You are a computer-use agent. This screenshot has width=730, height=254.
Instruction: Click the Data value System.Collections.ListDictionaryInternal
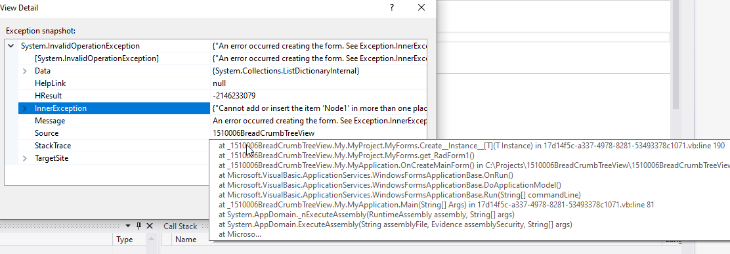(286, 71)
